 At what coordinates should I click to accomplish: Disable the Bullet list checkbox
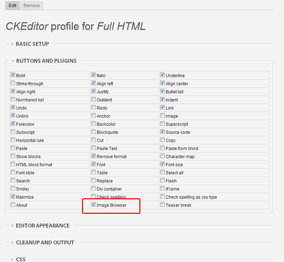click(x=163, y=91)
